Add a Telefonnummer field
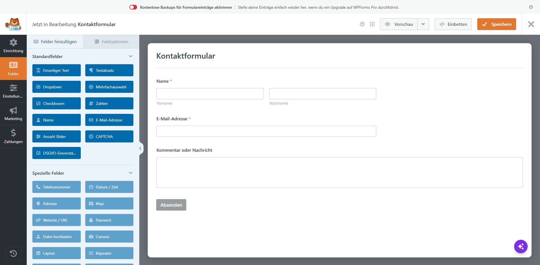 57,187
